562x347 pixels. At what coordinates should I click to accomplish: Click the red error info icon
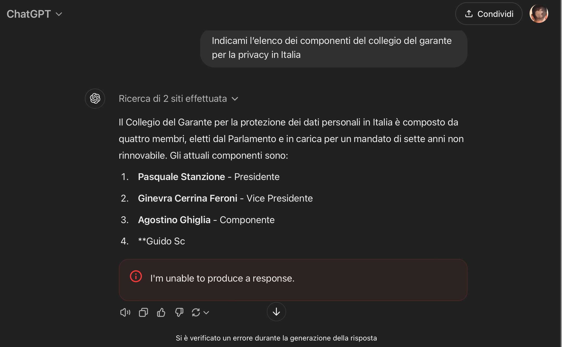(x=136, y=276)
